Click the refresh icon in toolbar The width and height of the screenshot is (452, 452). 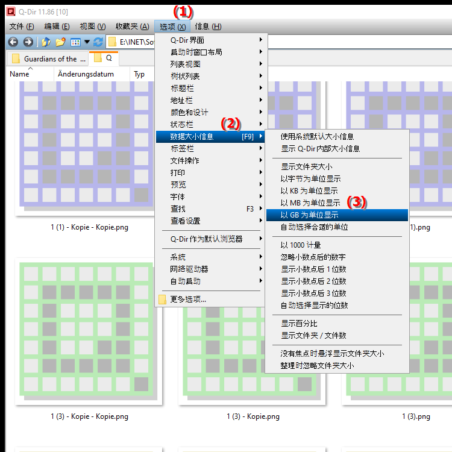tap(98, 42)
